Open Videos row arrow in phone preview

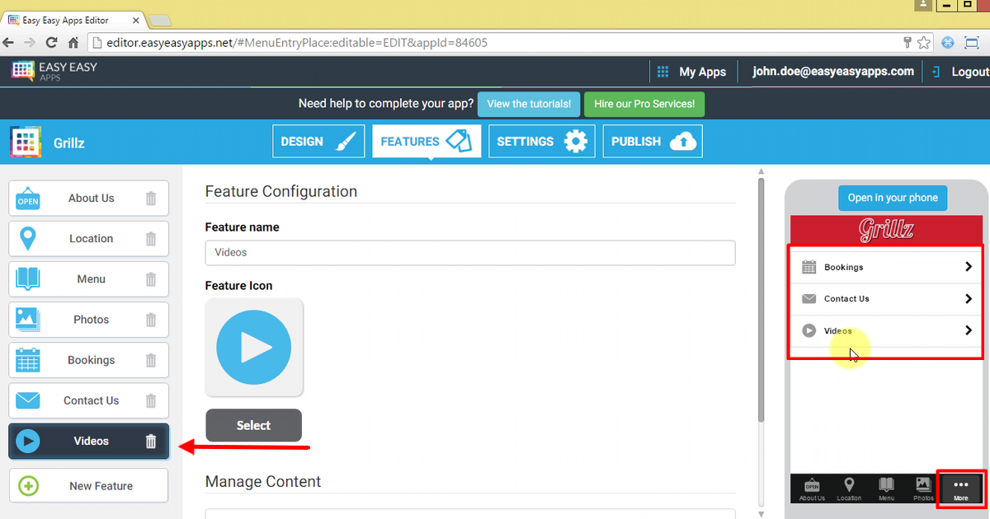[x=969, y=331]
